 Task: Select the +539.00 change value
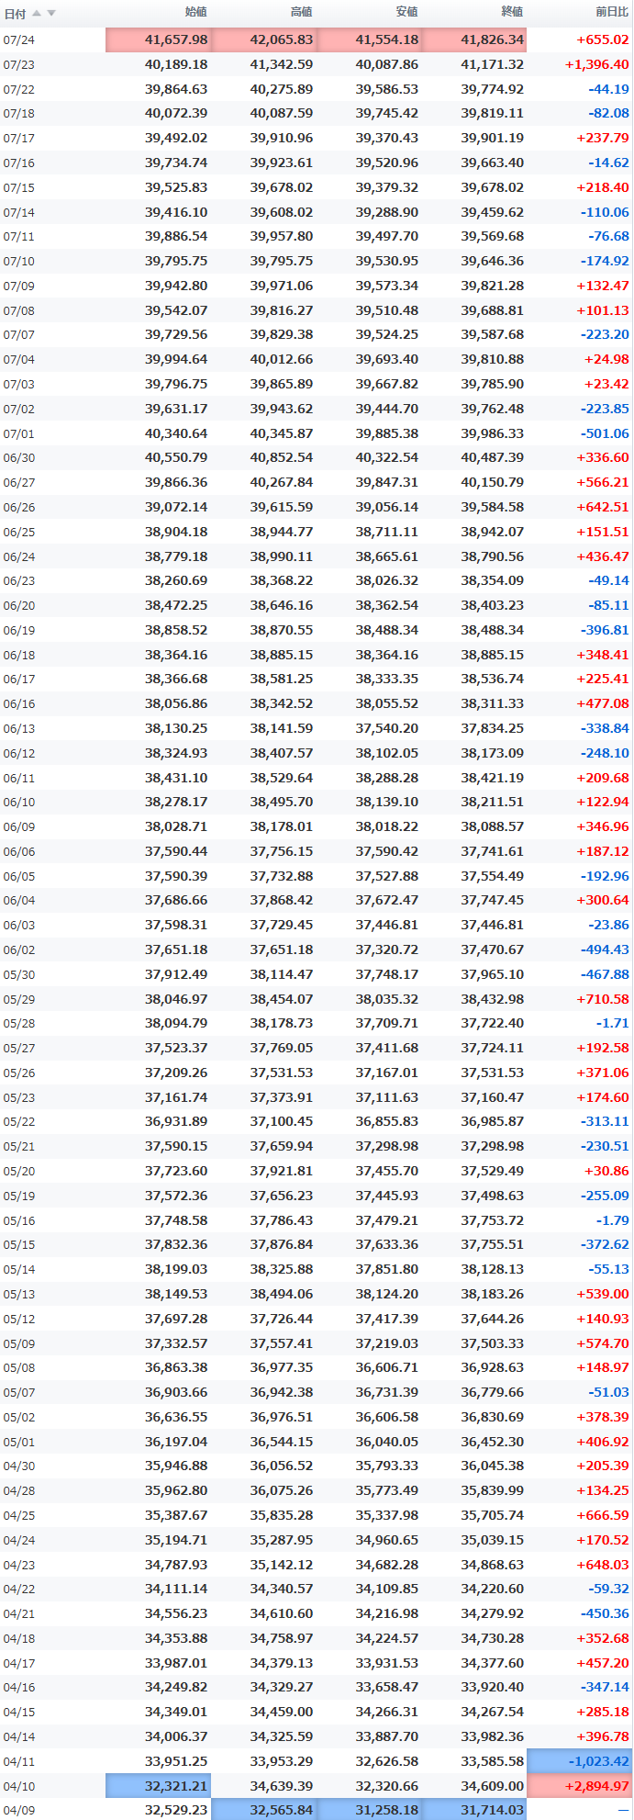click(x=603, y=1294)
